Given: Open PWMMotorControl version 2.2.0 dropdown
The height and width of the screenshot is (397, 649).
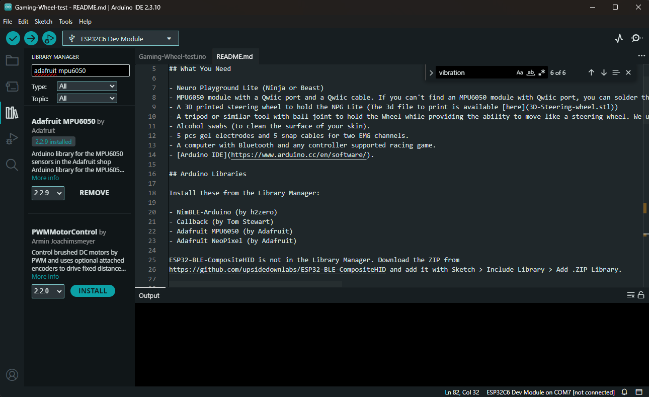Looking at the screenshot, I should coord(48,291).
